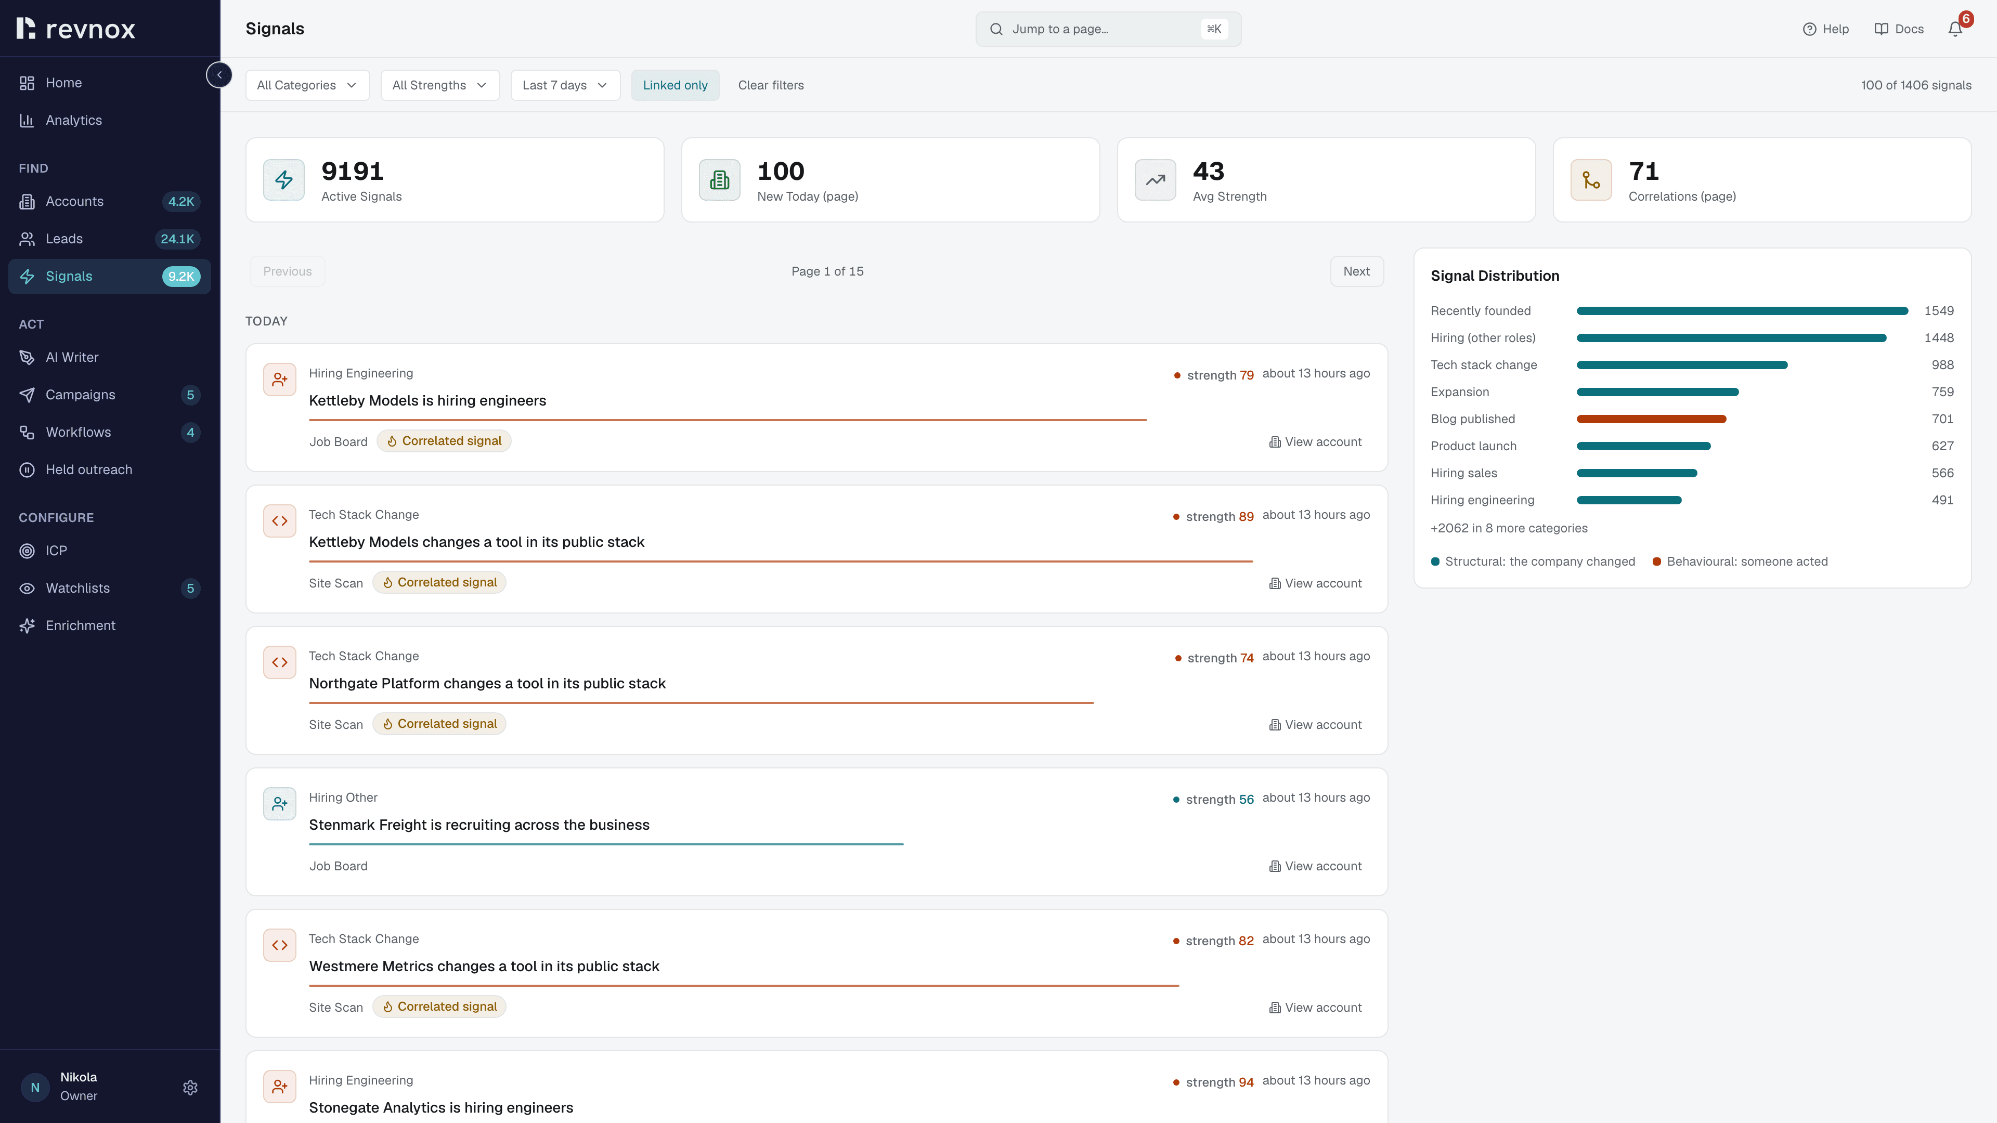Open ICP in sidebar
The width and height of the screenshot is (1997, 1123).
click(x=109, y=551)
